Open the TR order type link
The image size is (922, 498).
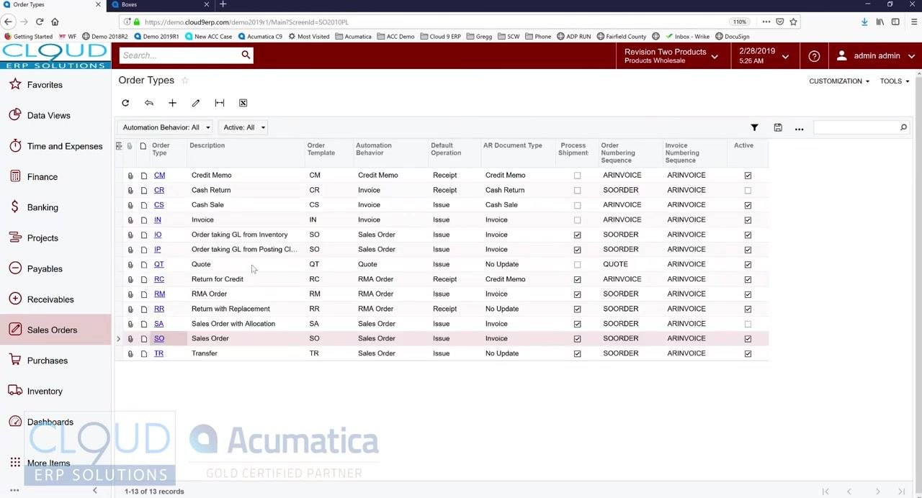(x=158, y=353)
